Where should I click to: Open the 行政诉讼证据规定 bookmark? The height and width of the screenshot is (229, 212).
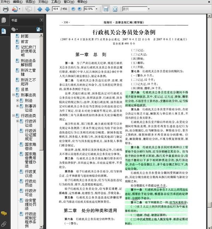click(30, 135)
